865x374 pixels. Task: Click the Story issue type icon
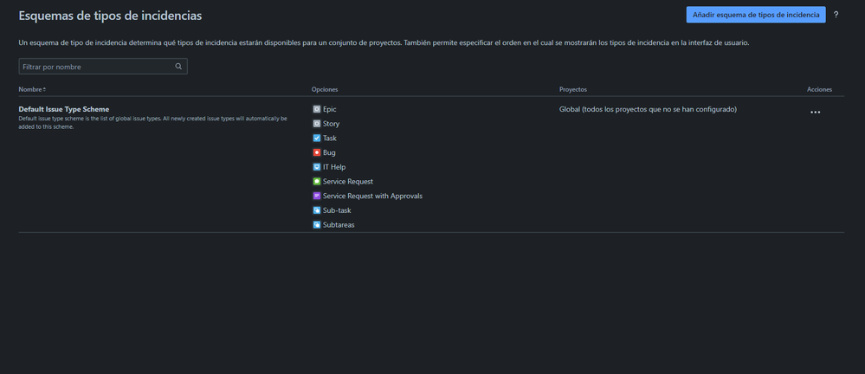click(x=317, y=124)
